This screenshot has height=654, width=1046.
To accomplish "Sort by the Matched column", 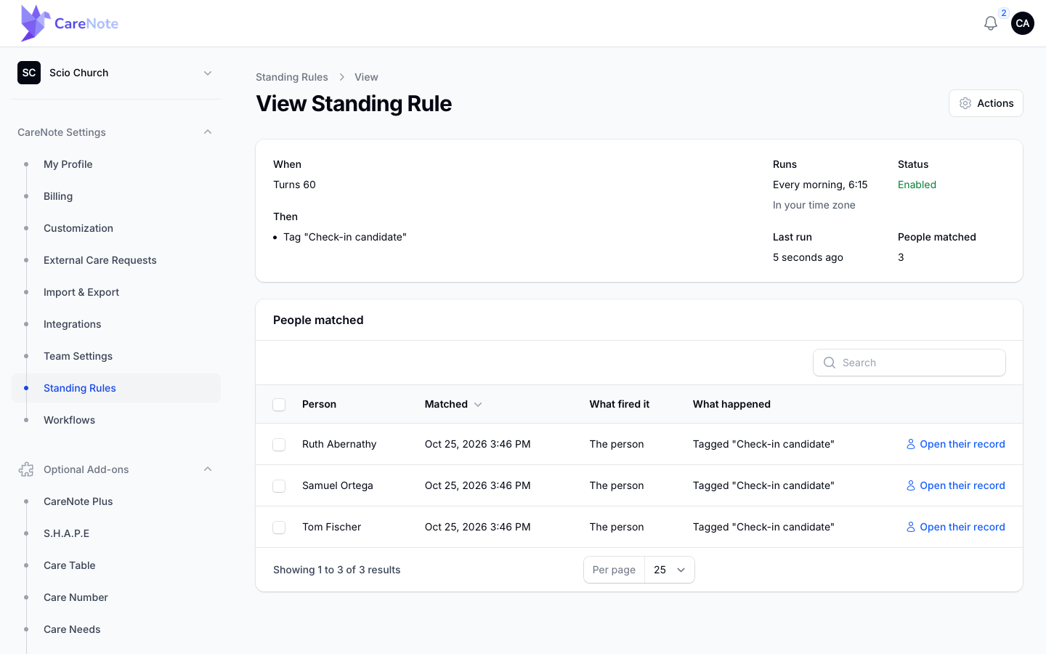I will tap(453, 404).
